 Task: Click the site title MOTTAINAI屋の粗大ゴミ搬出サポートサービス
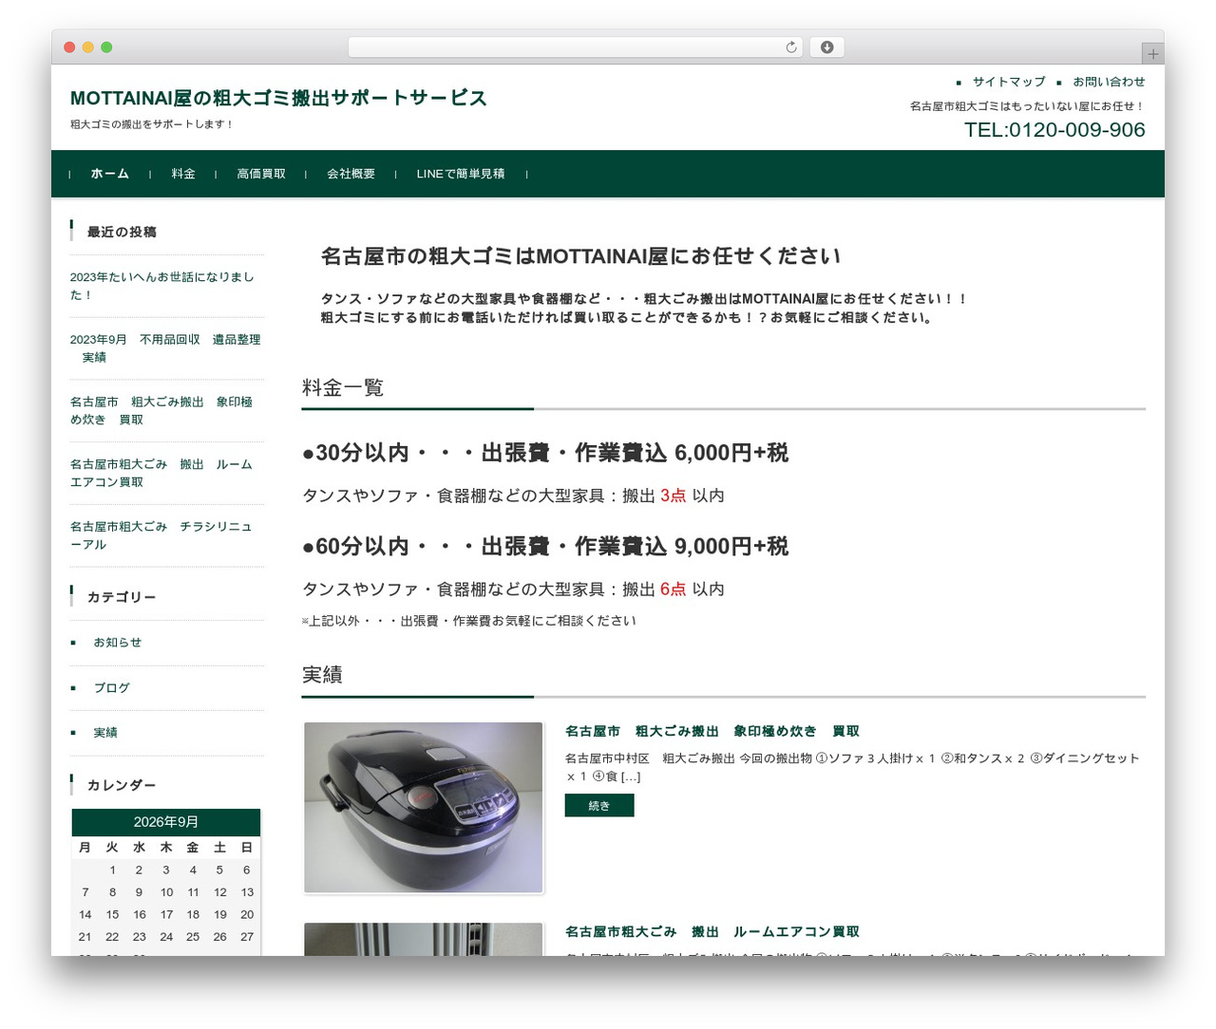(x=278, y=98)
